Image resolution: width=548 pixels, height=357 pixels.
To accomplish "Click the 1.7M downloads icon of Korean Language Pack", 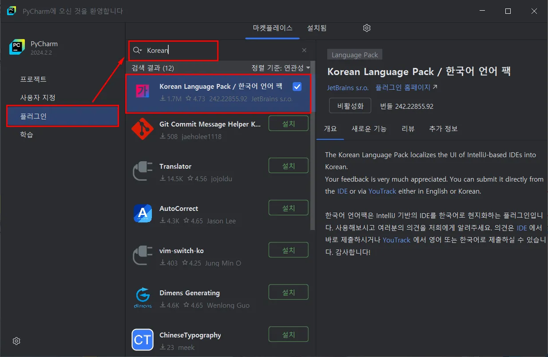I will point(163,99).
